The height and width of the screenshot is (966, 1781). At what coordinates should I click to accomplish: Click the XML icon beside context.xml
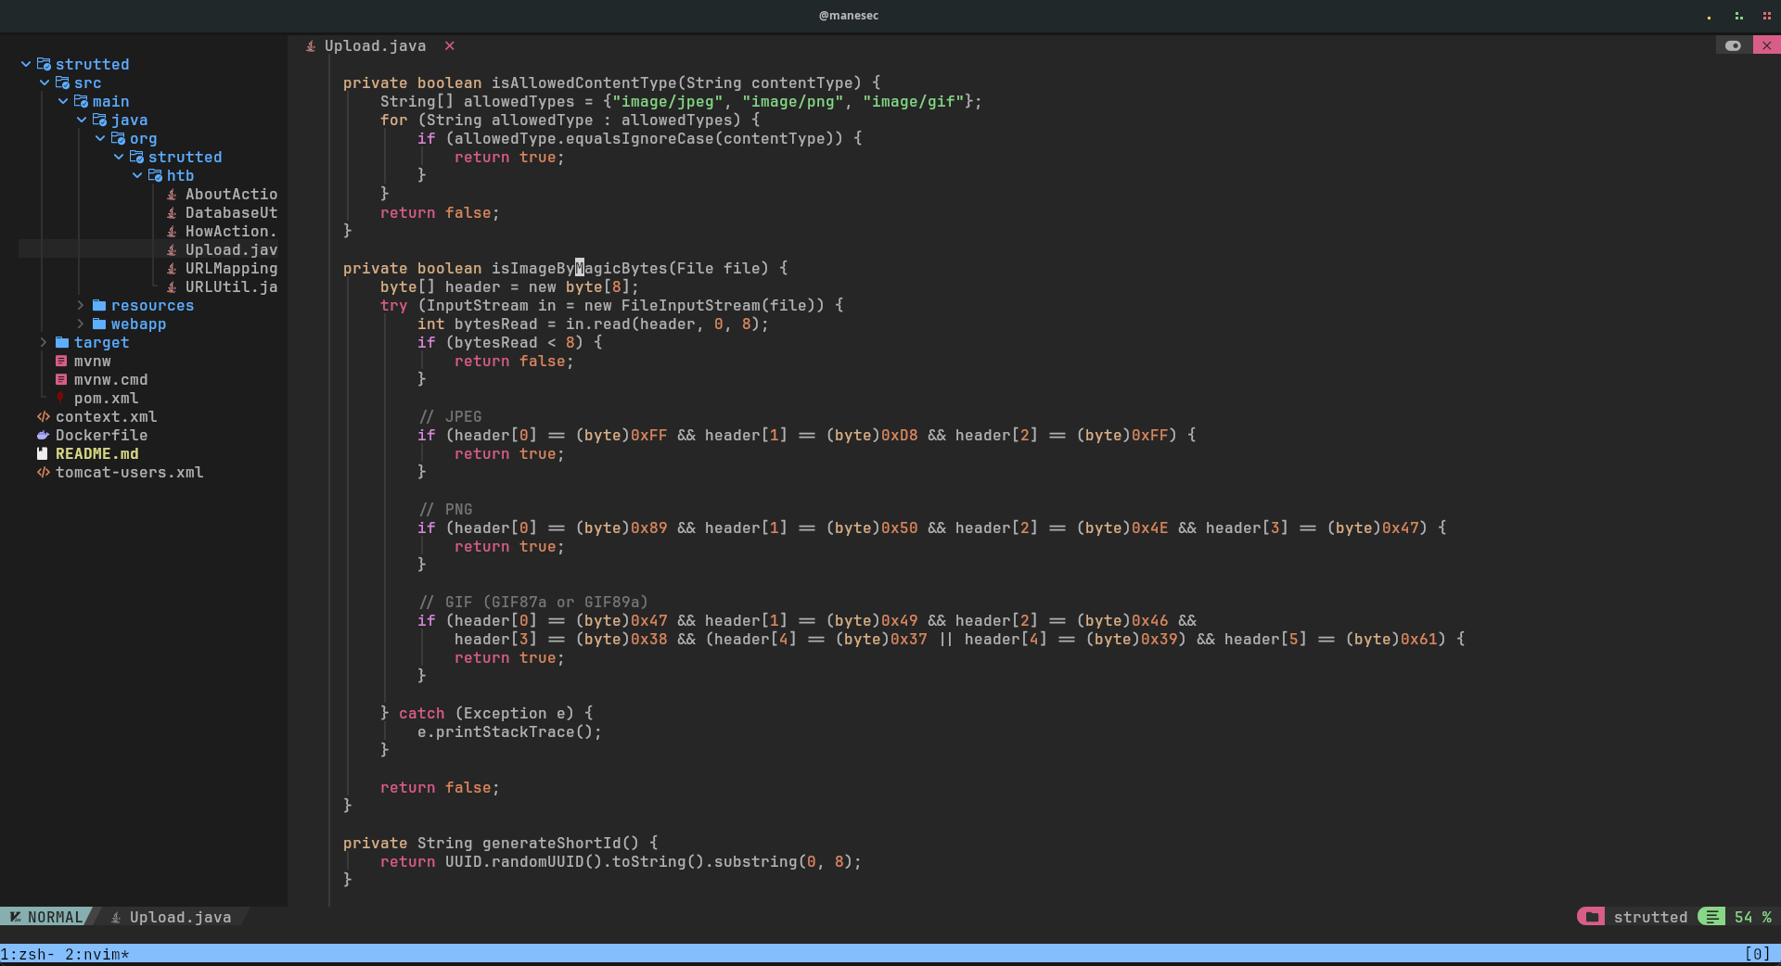point(43,417)
